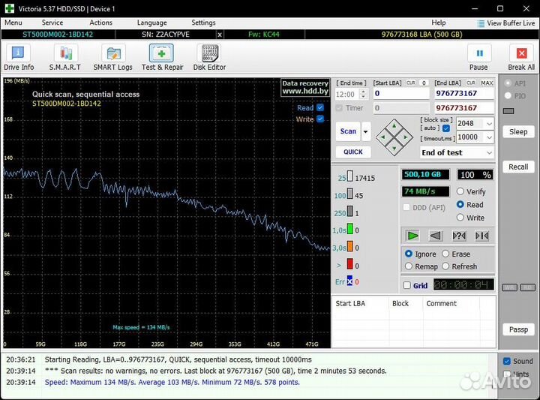Click the View Buffer Live icon
The image size is (540, 400).
coord(481,23)
